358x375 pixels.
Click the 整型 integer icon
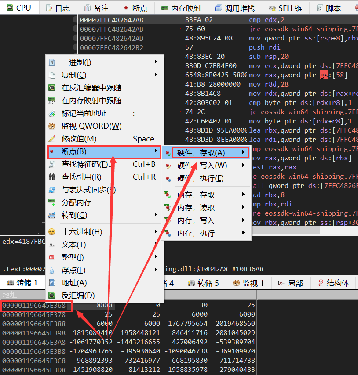[52, 257]
